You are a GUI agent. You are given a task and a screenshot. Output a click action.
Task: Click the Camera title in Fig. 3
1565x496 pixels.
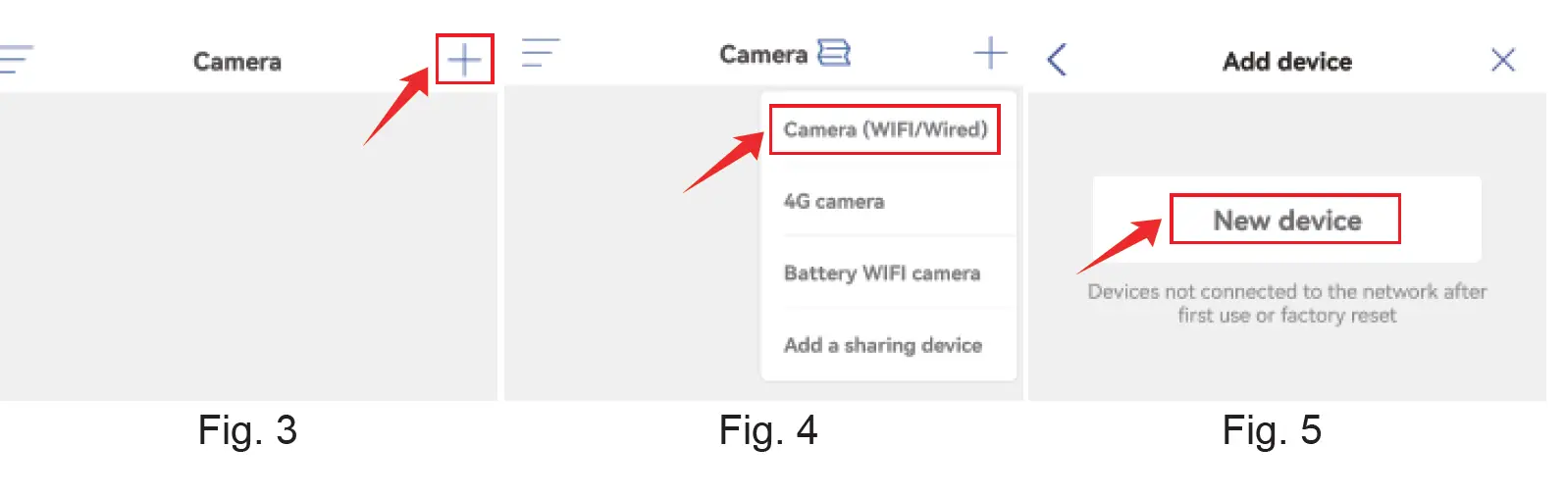click(237, 62)
